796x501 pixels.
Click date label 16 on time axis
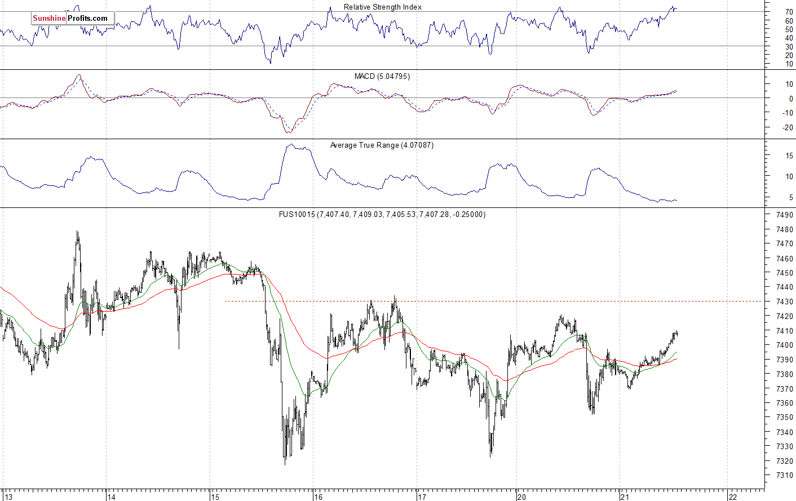[319, 497]
